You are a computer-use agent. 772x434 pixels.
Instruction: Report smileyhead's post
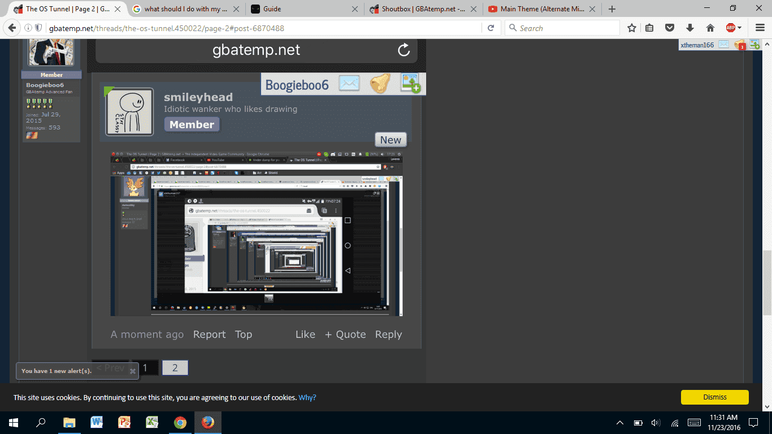(209, 335)
